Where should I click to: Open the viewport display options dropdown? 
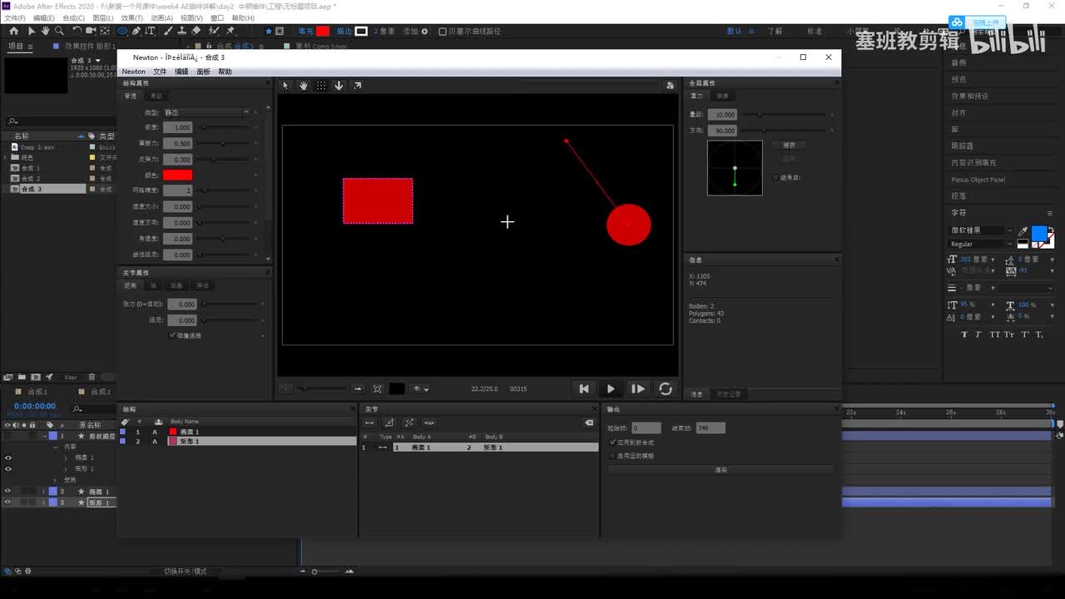pos(420,389)
